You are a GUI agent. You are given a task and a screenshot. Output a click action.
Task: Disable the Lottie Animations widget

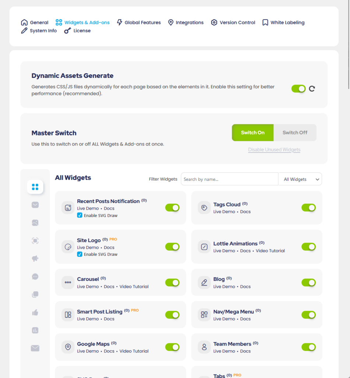[308, 247]
